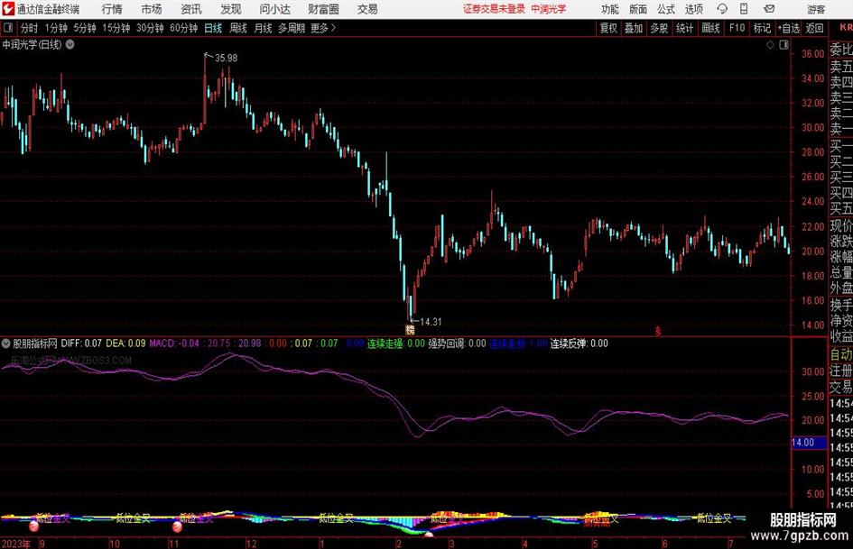The width and height of the screenshot is (853, 549).
Task: Toggle the right info panel icon
Action: click(783, 45)
